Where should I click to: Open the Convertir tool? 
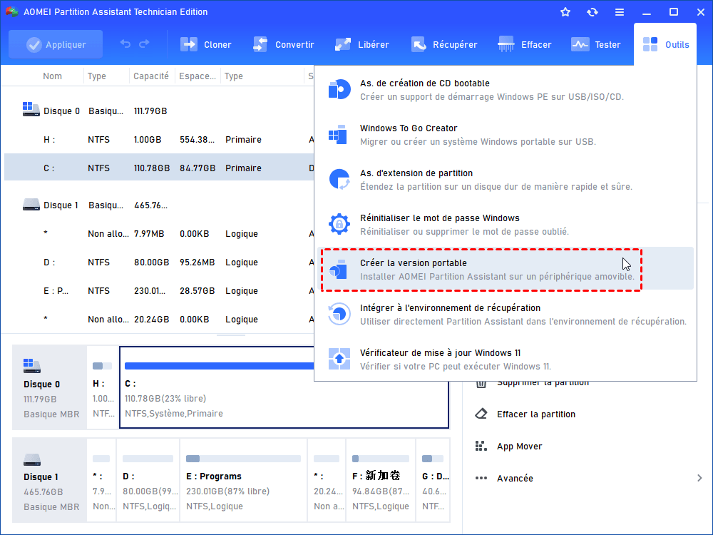[283, 44]
